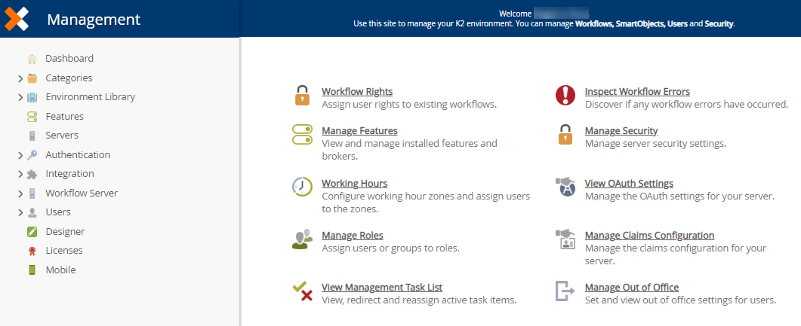The height and width of the screenshot is (326, 801).
Task: Expand the Environment Library node
Action: pos(20,97)
